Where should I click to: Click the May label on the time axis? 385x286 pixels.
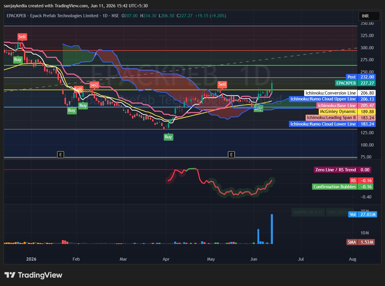(x=211, y=259)
